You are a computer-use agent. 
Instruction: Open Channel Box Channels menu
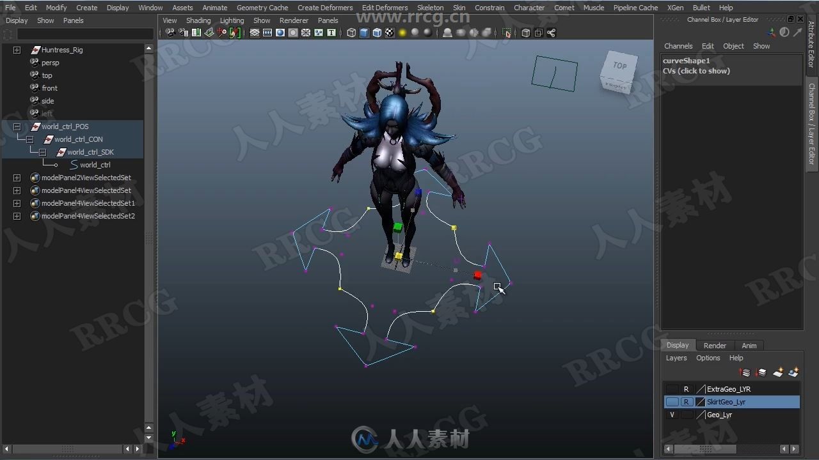[x=678, y=46]
